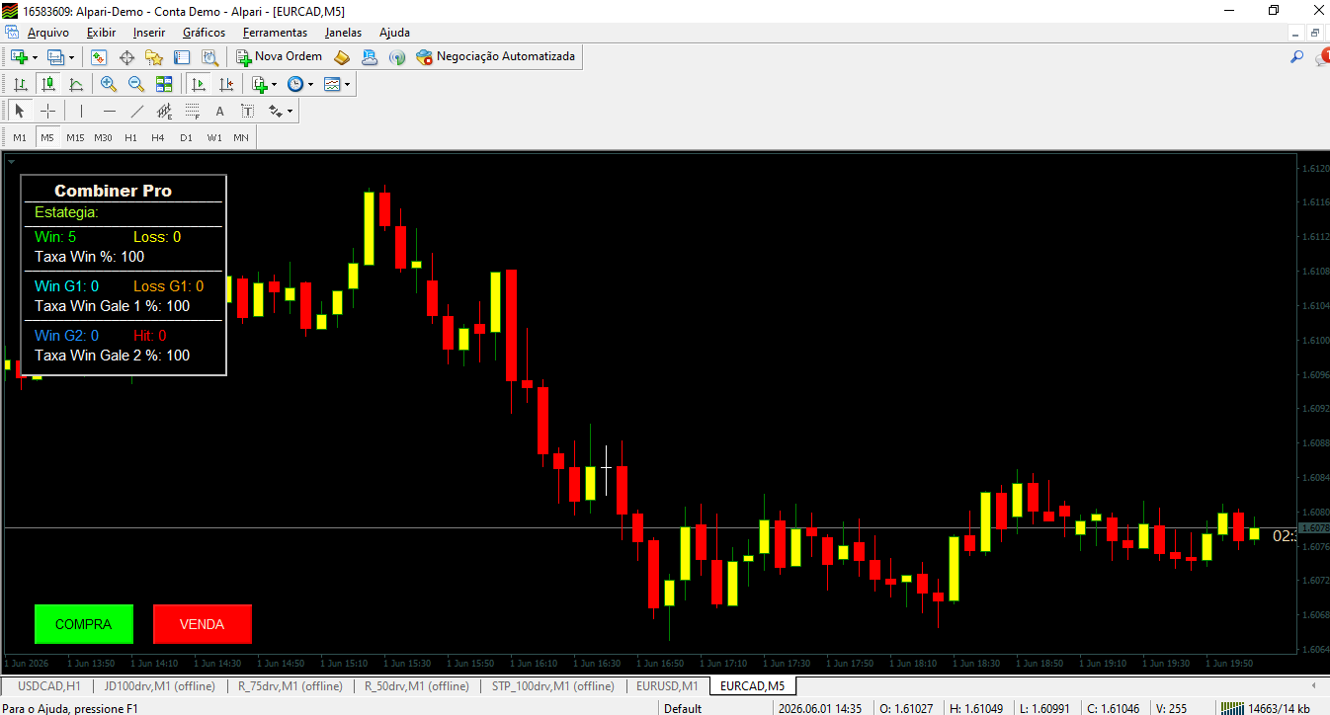Open the Arquivo menu

click(x=47, y=33)
